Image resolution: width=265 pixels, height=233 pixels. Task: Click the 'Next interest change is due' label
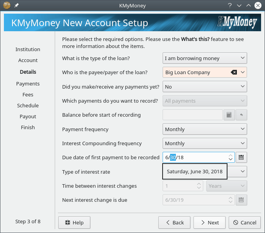(95, 200)
